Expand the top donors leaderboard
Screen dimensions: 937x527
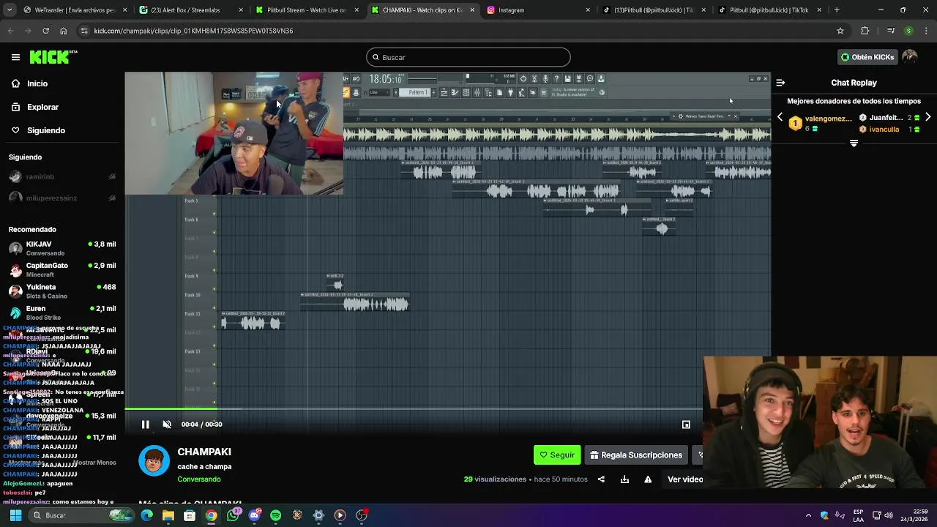point(854,143)
